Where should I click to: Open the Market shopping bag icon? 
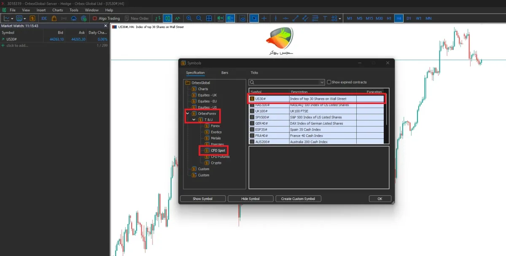click(x=54, y=19)
